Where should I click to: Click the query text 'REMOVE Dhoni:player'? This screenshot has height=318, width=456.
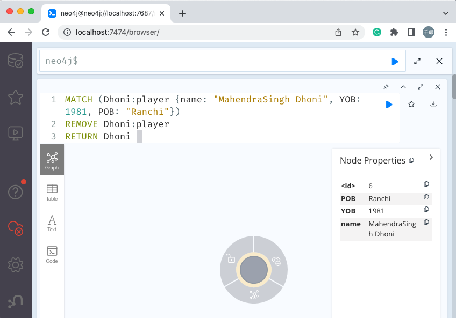(x=117, y=124)
